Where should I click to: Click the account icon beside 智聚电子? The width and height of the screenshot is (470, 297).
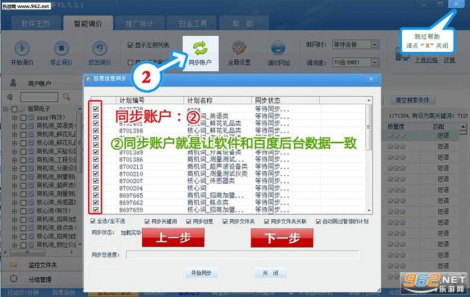pyautogui.click(x=22, y=109)
